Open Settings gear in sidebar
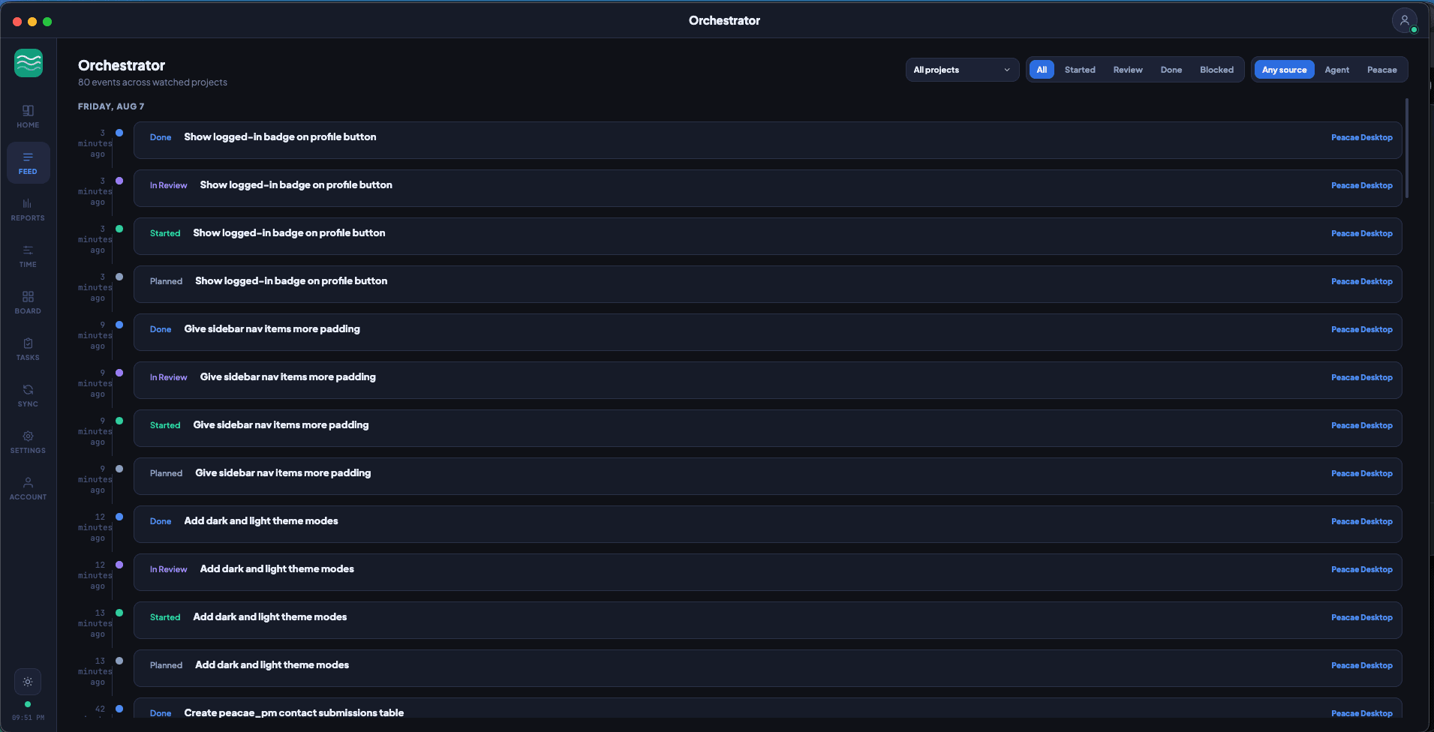Image resolution: width=1434 pixels, height=732 pixels. click(x=28, y=442)
